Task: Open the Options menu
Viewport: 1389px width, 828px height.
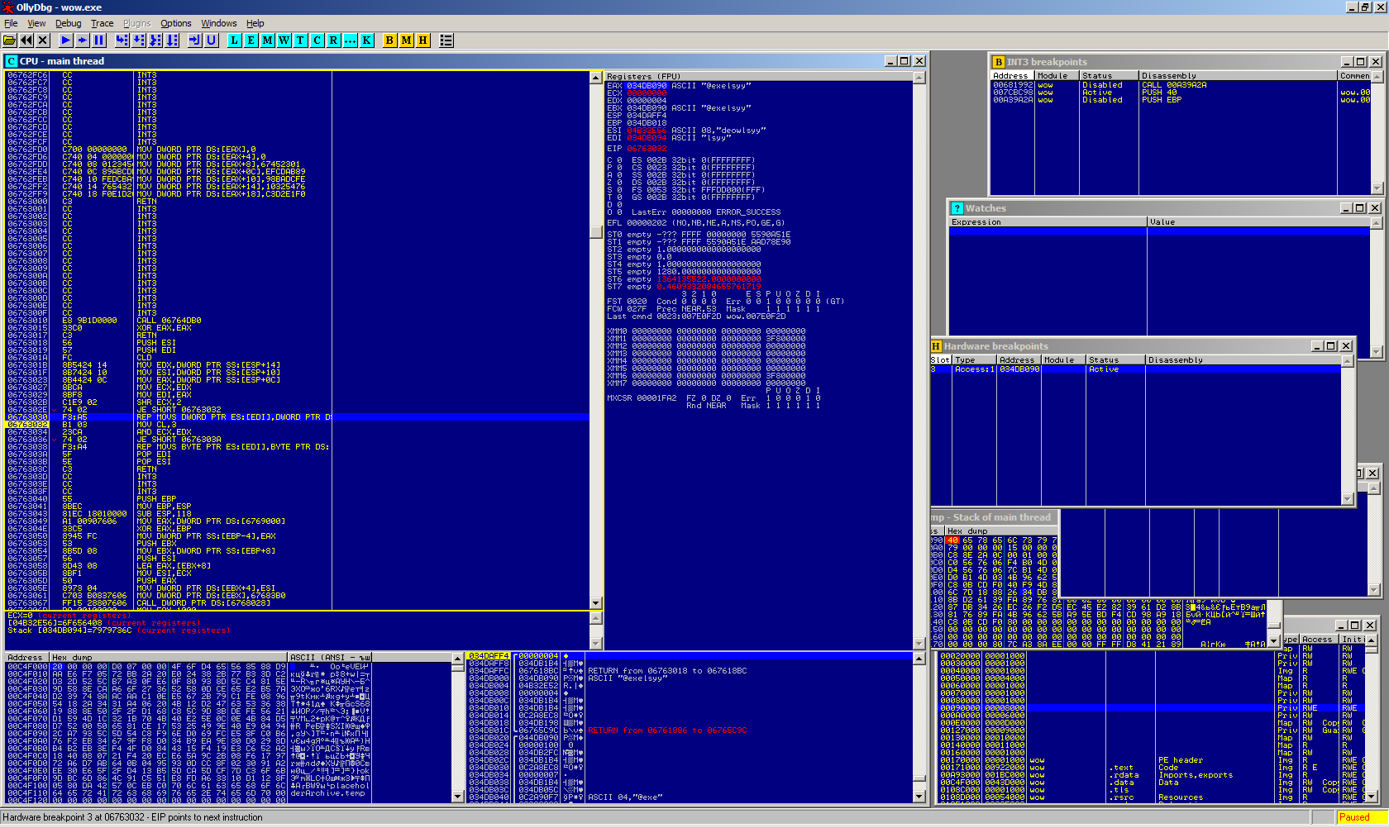Action: point(175,23)
